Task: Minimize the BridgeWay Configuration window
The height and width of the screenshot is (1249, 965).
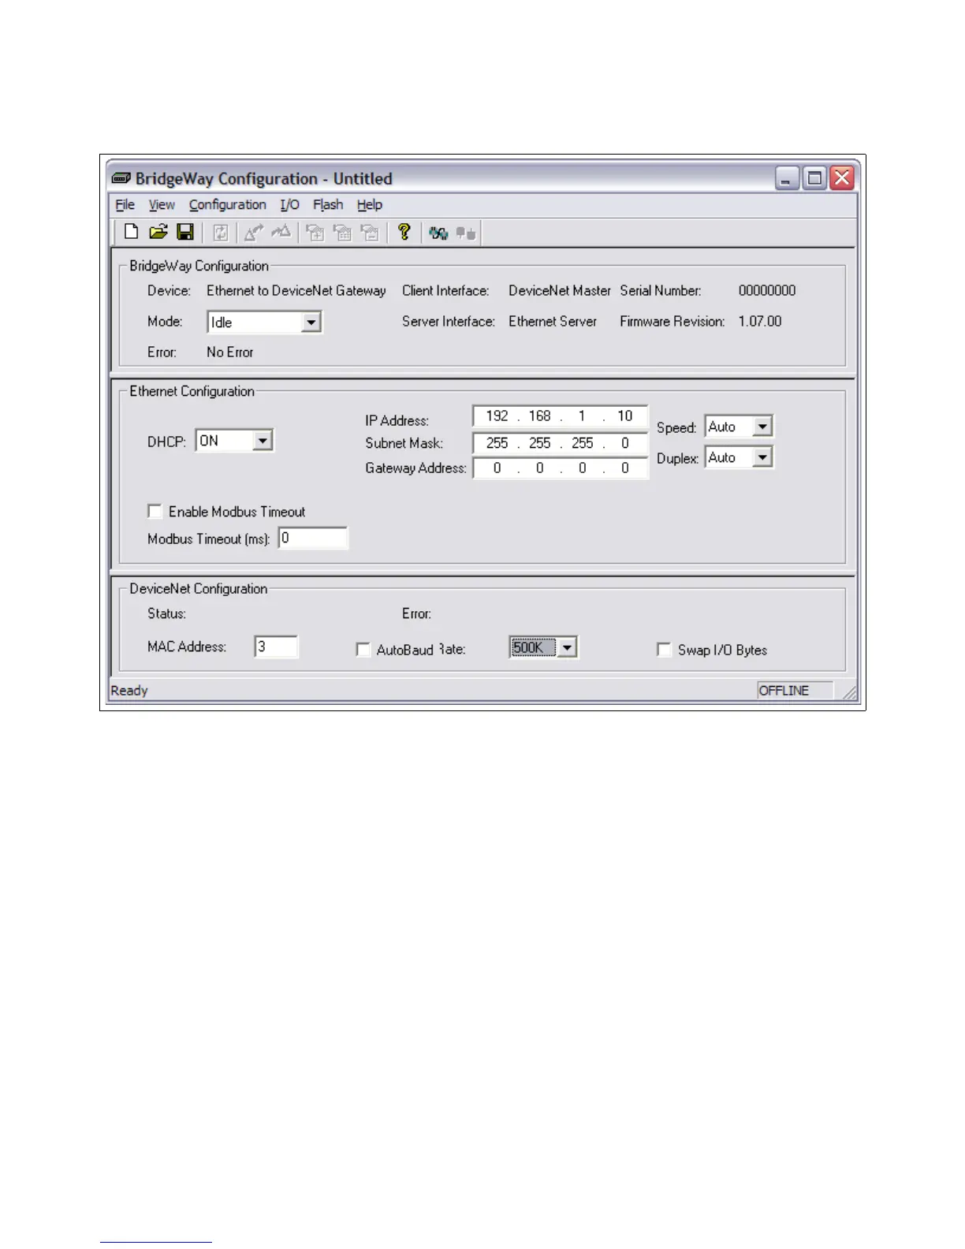Action: (787, 178)
